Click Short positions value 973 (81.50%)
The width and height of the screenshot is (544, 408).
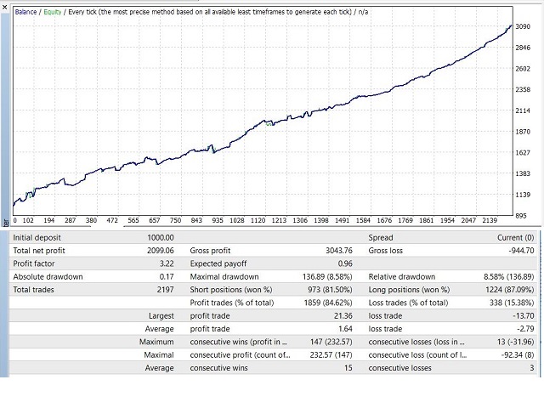(x=330, y=290)
